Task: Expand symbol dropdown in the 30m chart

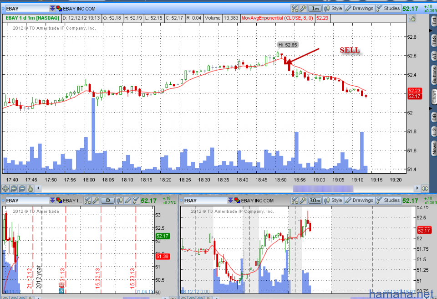Action: [x=230, y=201]
